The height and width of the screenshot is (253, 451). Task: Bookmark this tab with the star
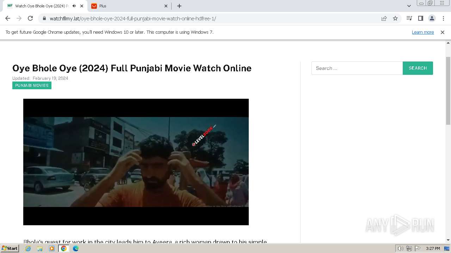(x=395, y=18)
